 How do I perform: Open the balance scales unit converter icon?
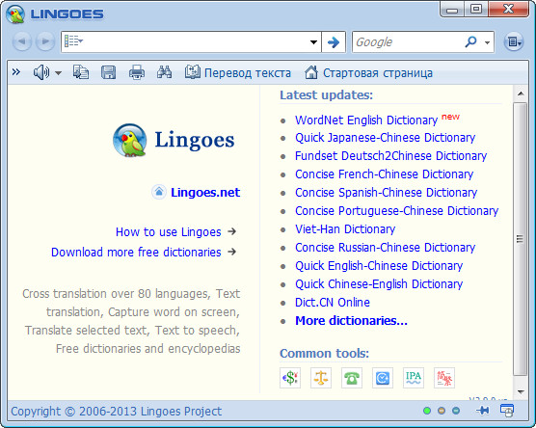click(321, 378)
